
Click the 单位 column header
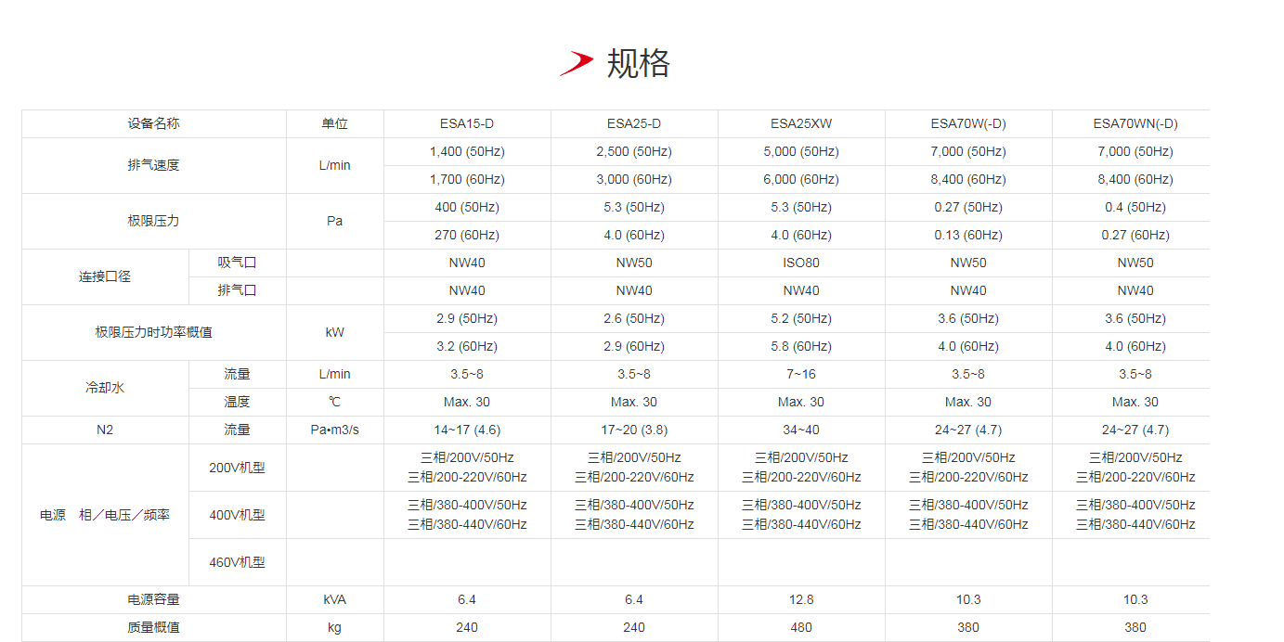click(335, 123)
